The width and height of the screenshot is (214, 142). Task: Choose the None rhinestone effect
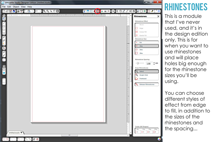coord(146,25)
